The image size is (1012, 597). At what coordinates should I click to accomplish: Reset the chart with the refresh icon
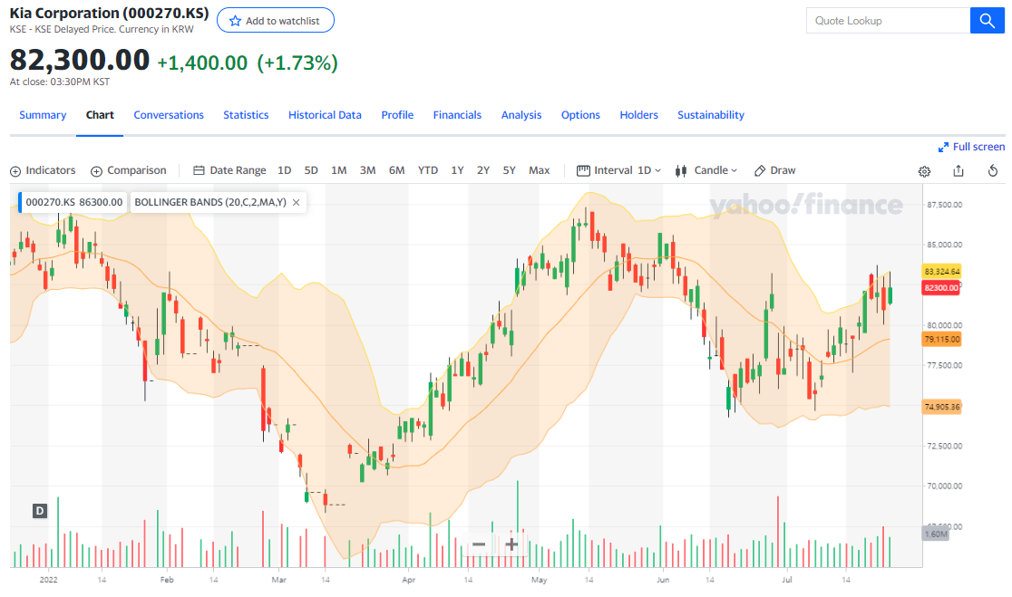[993, 171]
